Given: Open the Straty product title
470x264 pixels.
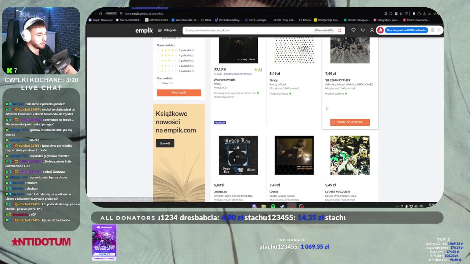Looking at the screenshot, I should (274, 80).
